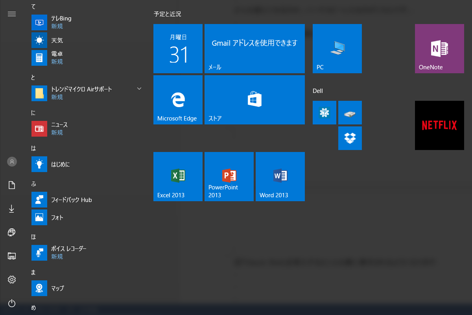The width and height of the screenshot is (472, 315).
Task: Open the ストア store tile
Action: [254, 100]
